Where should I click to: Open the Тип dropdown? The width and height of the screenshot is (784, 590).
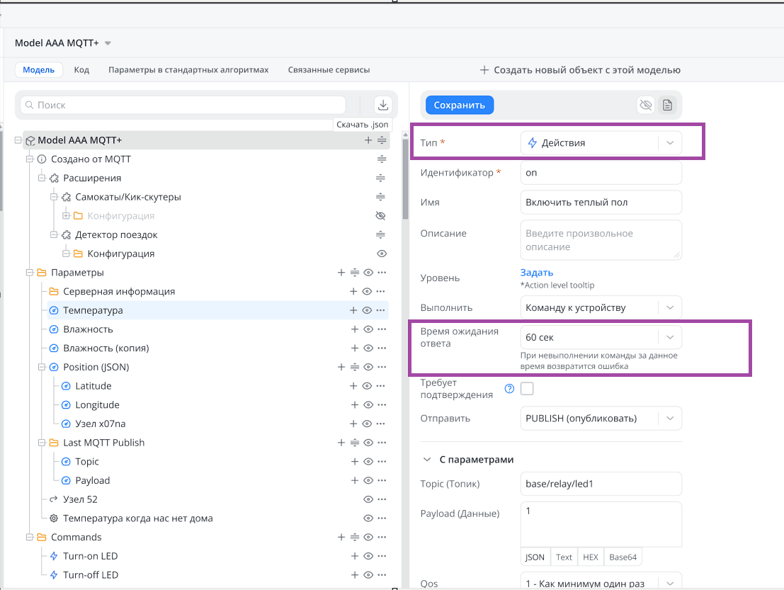[x=601, y=143]
